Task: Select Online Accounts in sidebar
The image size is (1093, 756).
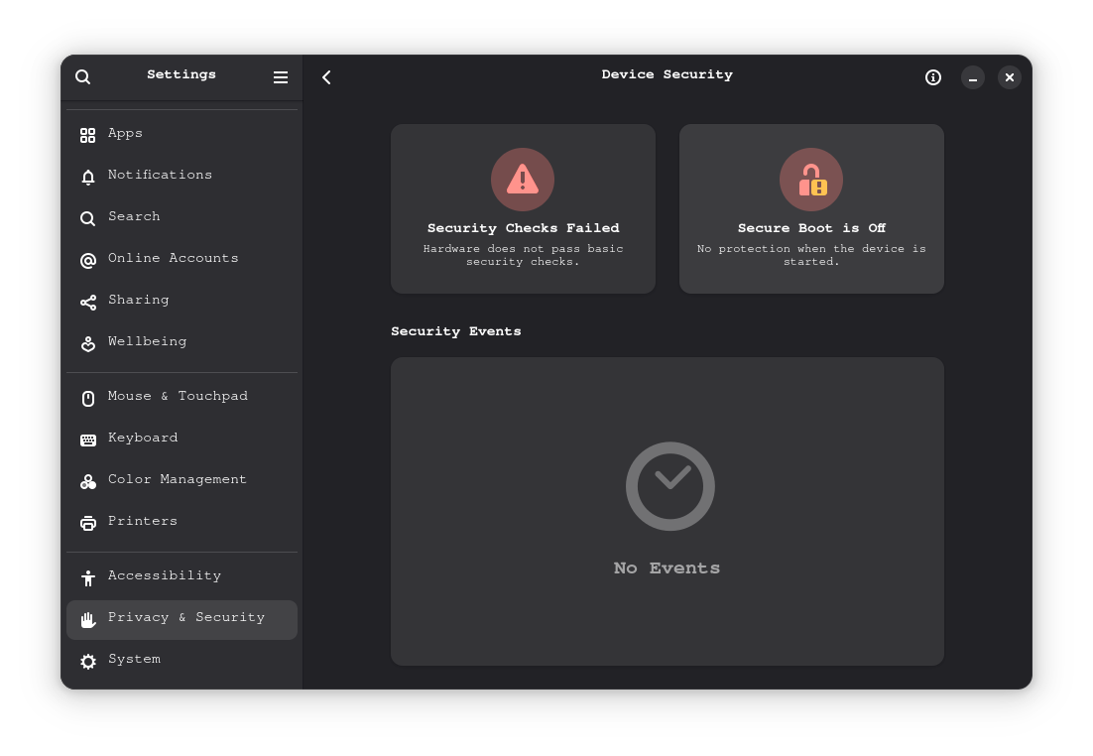Action: (182, 259)
